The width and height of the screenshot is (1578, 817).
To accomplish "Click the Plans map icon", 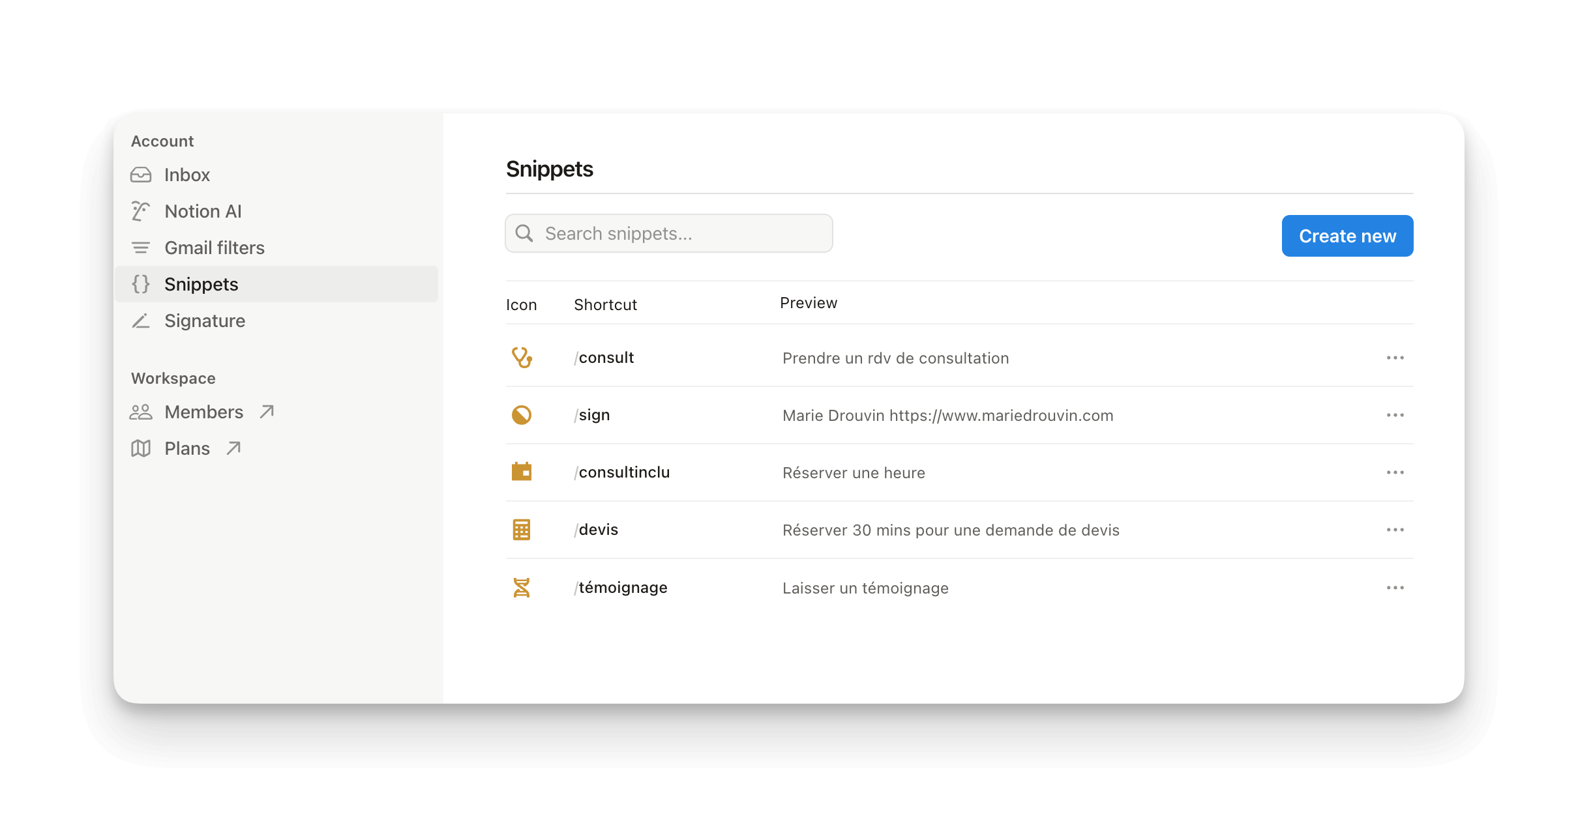I will coord(140,448).
